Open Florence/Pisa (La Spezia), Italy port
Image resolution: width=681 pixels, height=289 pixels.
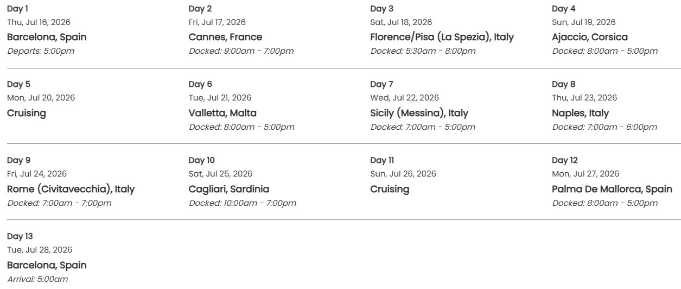[442, 37]
